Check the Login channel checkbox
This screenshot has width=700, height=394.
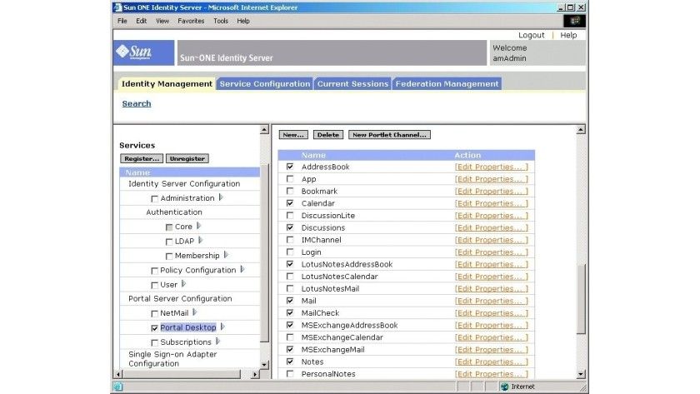(290, 252)
